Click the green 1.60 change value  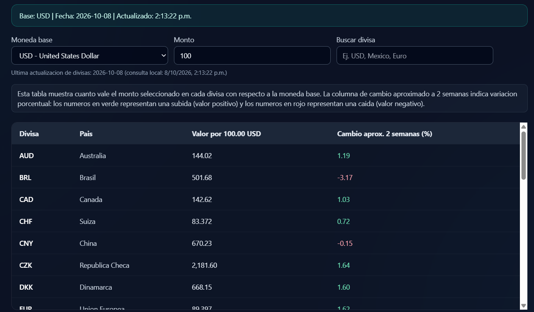click(x=344, y=287)
